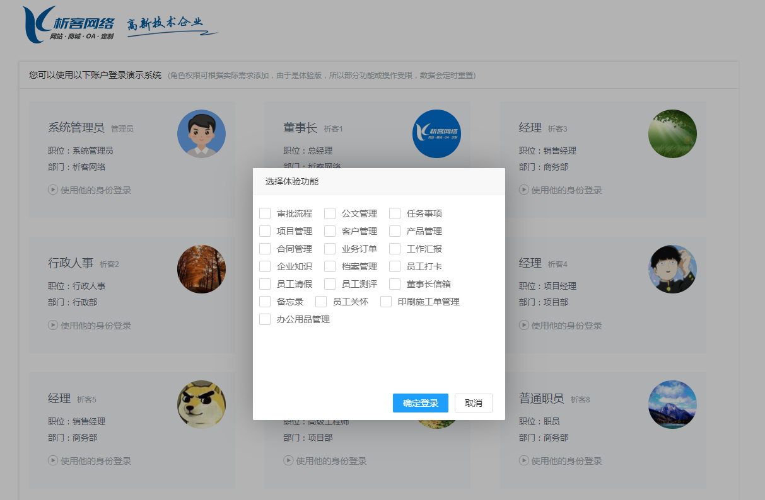Enable the 员工测评 checkbox
The image size is (765, 500).
tap(330, 284)
